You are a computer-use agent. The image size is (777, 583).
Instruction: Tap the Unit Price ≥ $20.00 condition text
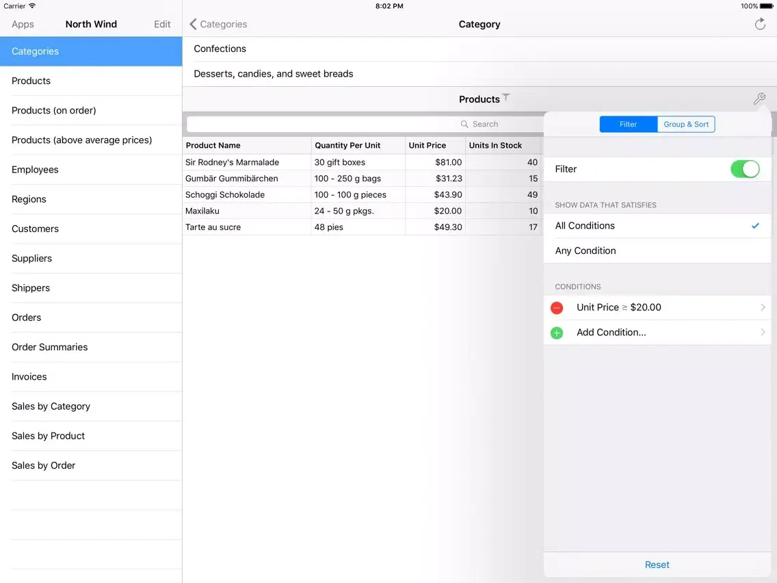pos(619,307)
